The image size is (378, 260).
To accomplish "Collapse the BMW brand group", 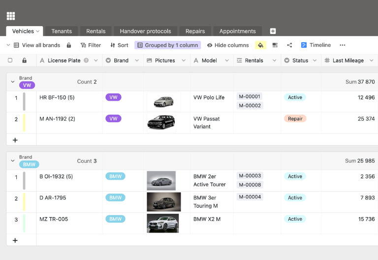I will pyautogui.click(x=13, y=161).
